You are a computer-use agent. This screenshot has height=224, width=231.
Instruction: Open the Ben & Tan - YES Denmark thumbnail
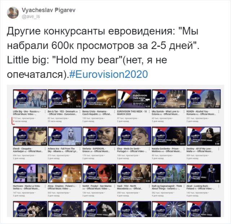click(x=65, y=99)
